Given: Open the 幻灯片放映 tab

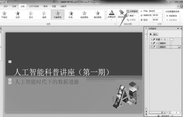Looking at the screenshot, I should coord(34,7).
